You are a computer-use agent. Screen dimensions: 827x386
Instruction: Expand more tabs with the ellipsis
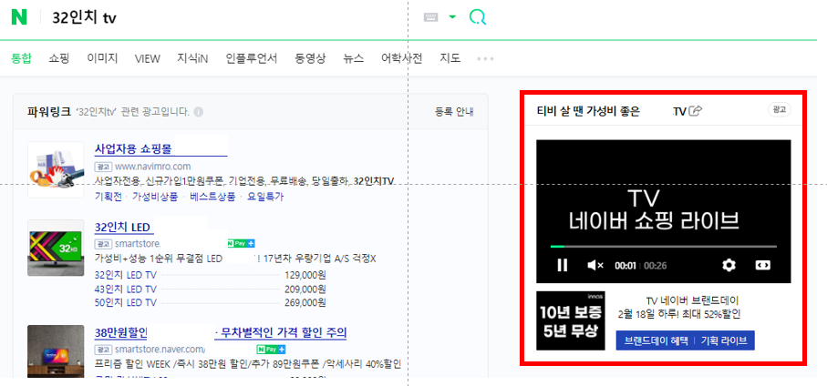pyautogui.click(x=485, y=58)
